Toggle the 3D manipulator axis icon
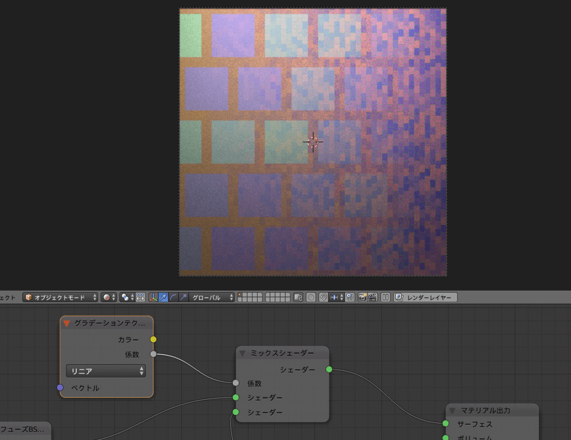571x440 pixels. click(x=153, y=298)
